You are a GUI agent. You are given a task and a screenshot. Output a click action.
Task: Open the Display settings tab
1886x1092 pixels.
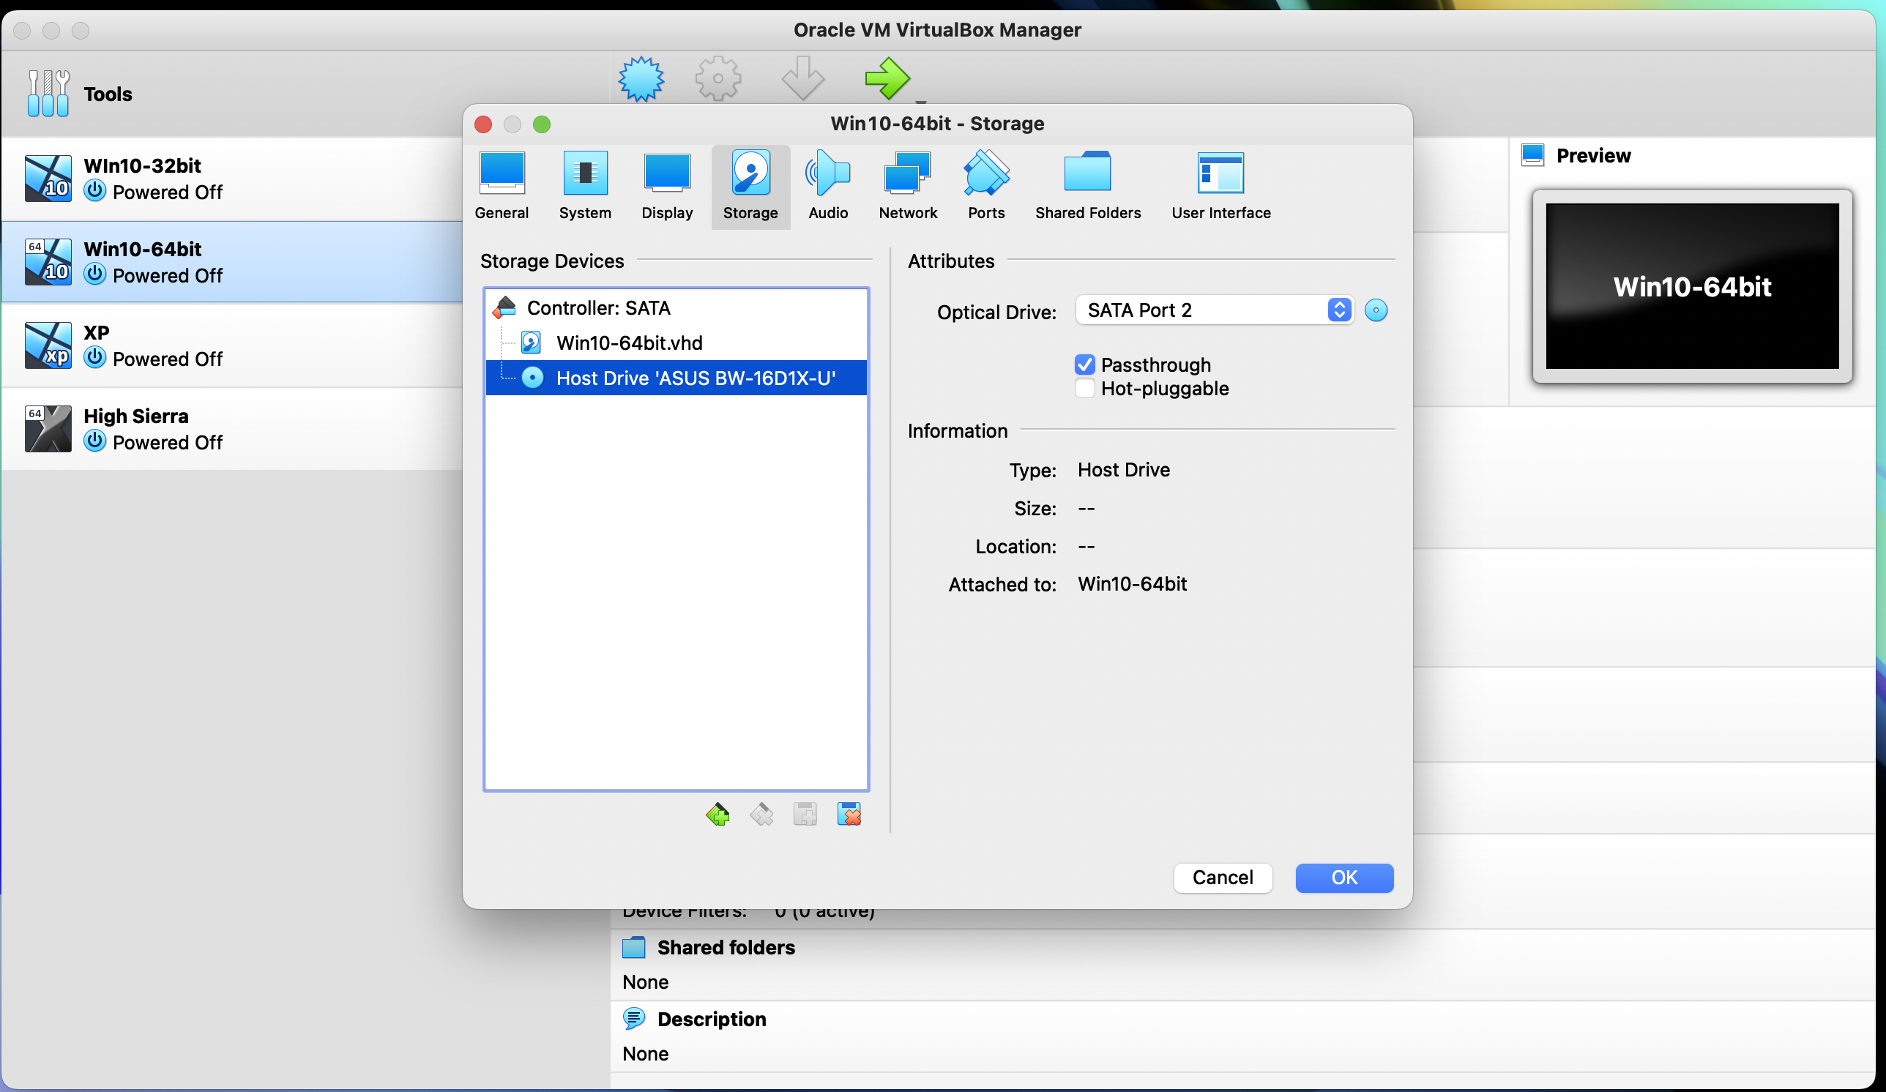click(x=667, y=186)
